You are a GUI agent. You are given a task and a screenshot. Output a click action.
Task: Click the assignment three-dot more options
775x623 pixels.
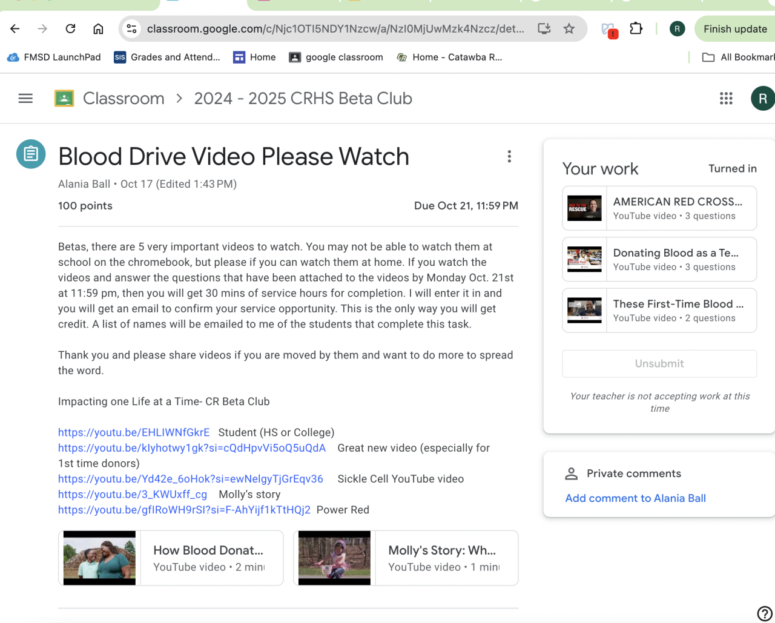tap(509, 157)
